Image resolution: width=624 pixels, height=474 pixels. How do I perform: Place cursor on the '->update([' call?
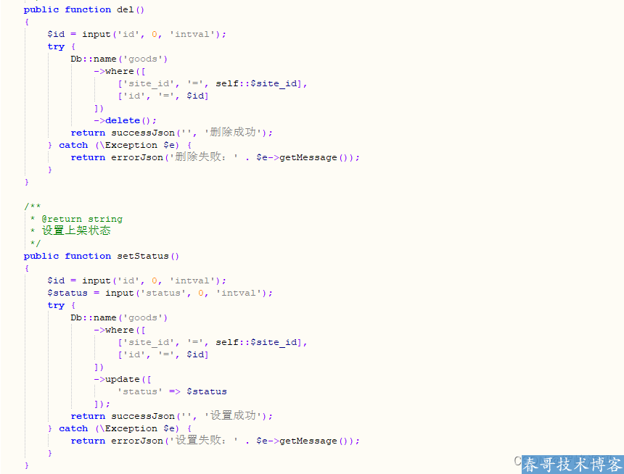click(x=122, y=379)
